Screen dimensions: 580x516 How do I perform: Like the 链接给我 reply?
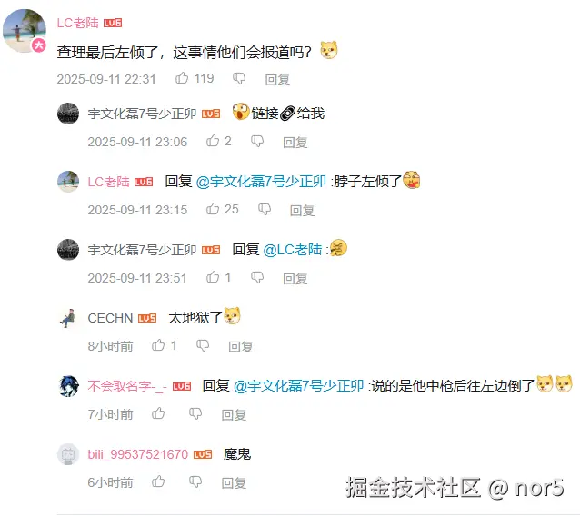pyautogui.click(x=213, y=141)
